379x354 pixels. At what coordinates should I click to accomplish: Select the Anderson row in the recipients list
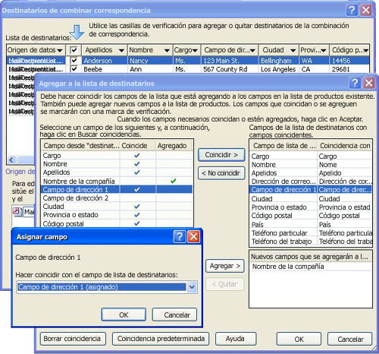point(188,61)
